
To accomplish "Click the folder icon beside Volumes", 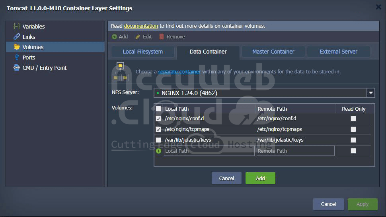I will point(16,47).
